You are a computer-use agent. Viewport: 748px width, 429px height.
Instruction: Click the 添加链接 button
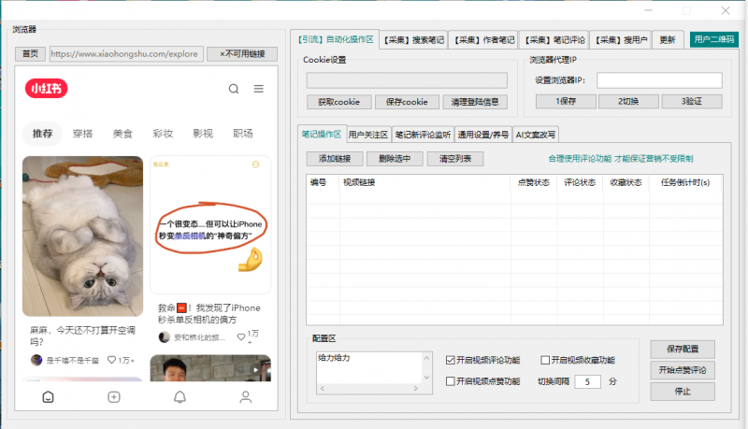pyautogui.click(x=335, y=159)
